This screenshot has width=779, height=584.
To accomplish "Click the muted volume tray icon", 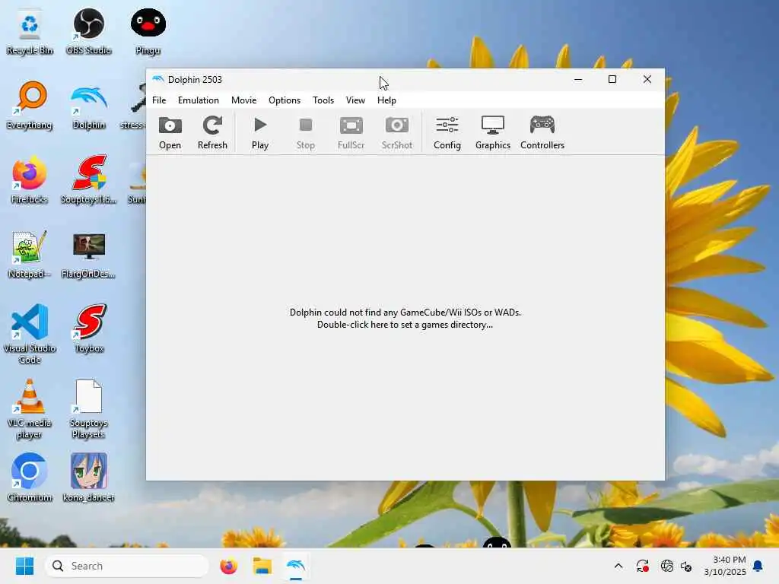I will [686, 566].
